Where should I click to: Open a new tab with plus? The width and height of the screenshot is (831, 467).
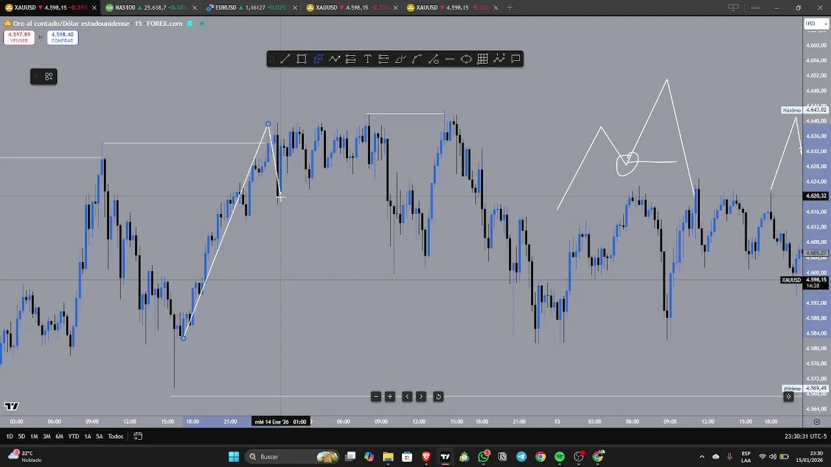[509, 8]
